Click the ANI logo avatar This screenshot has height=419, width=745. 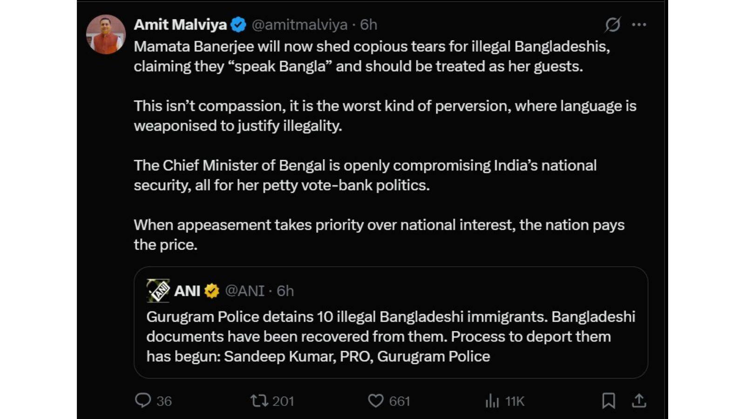[x=158, y=291]
